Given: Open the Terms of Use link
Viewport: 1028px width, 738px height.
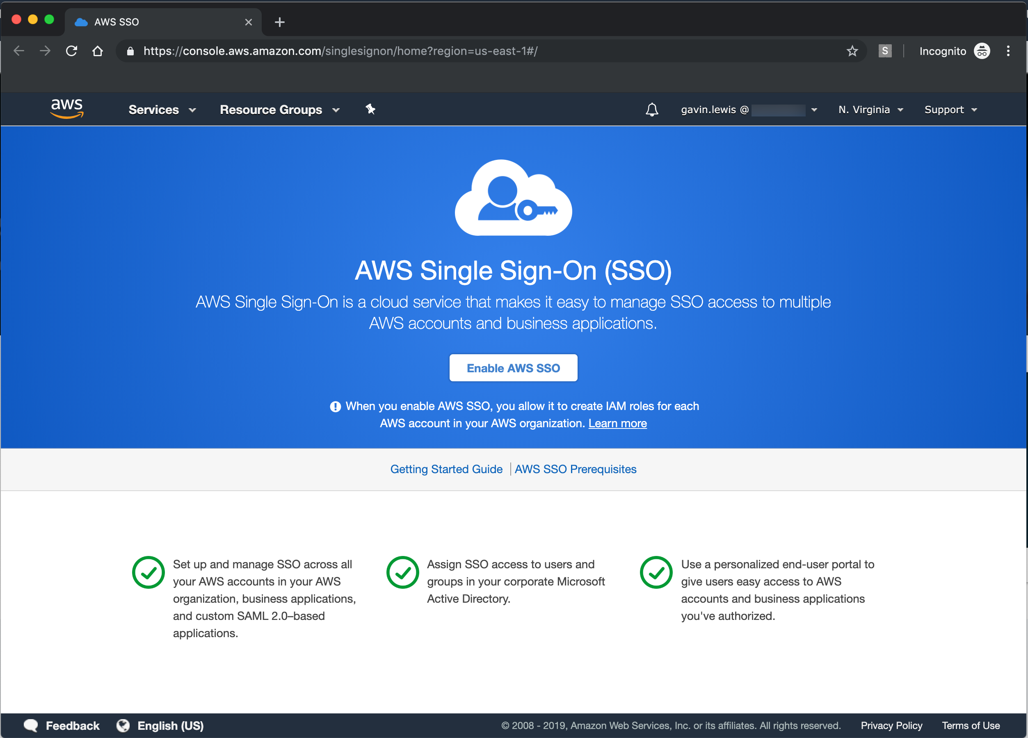Looking at the screenshot, I should [x=971, y=725].
